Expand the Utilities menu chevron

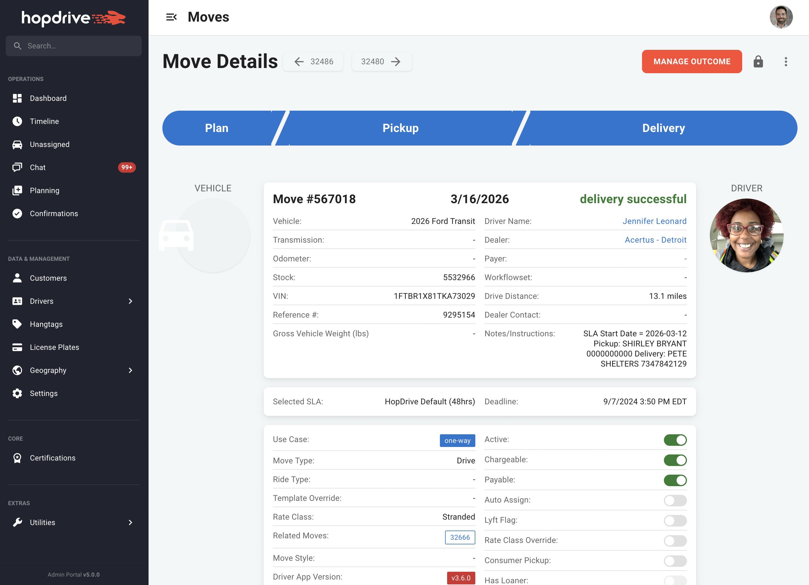(130, 522)
